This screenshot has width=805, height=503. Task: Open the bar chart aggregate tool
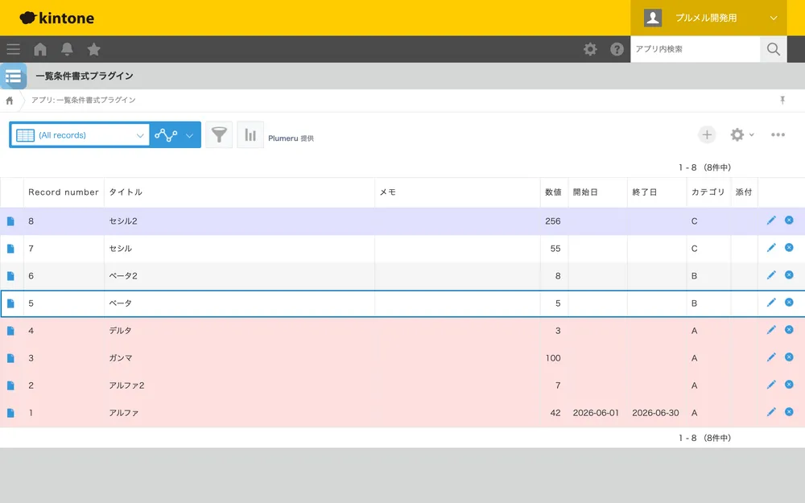[x=250, y=135]
